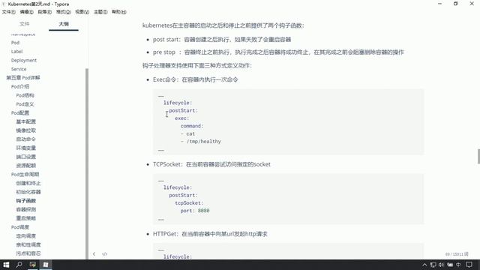Go to 初始化容器 outline entry

click(28, 192)
